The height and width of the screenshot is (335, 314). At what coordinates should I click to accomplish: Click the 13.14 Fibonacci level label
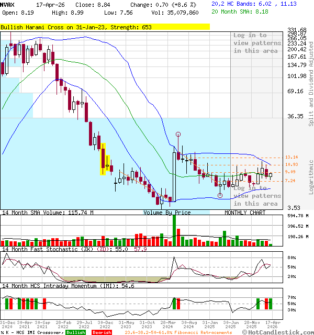click(x=291, y=157)
